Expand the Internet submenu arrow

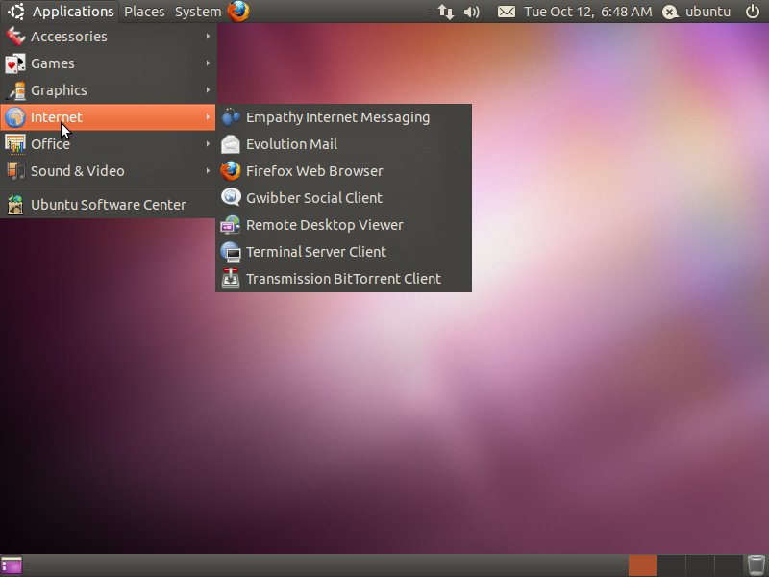tap(208, 117)
